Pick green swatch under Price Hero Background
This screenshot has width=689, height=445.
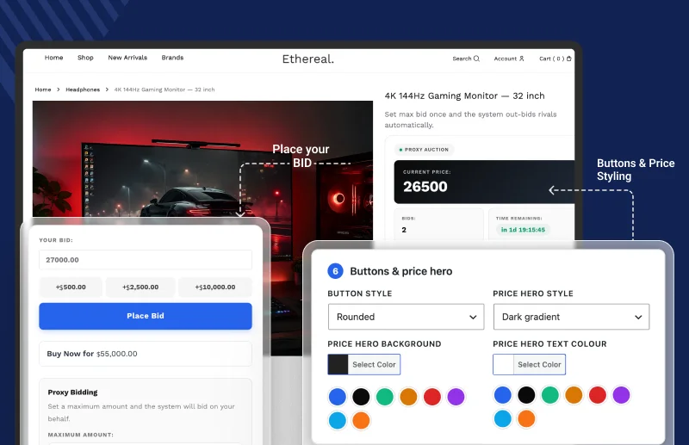pos(385,397)
